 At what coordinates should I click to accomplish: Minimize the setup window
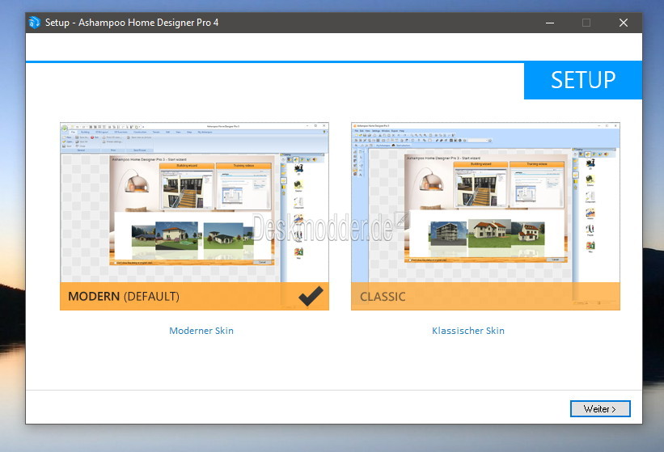coord(549,23)
